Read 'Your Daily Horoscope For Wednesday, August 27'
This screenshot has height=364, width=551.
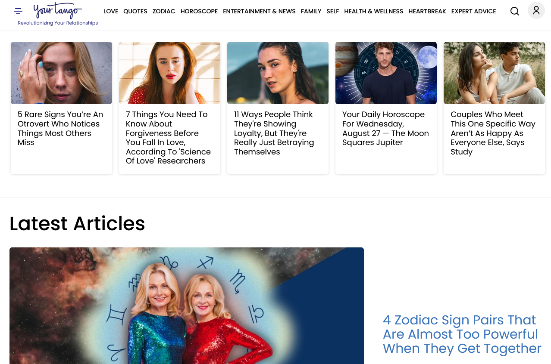pyautogui.click(x=385, y=128)
